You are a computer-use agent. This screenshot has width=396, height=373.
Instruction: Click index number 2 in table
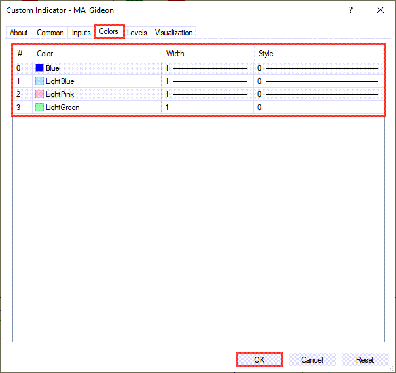(18, 94)
